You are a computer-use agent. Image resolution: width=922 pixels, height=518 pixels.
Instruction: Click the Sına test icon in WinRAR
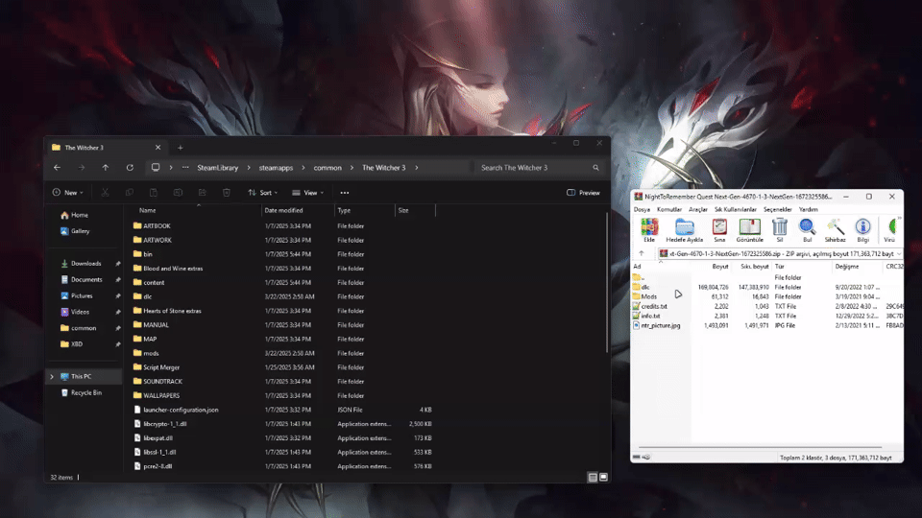coord(719,229)
